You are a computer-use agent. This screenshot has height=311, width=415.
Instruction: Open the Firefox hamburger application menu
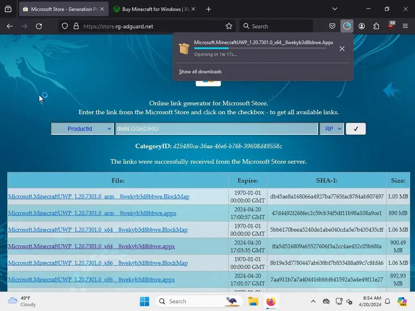pos(405,26)
